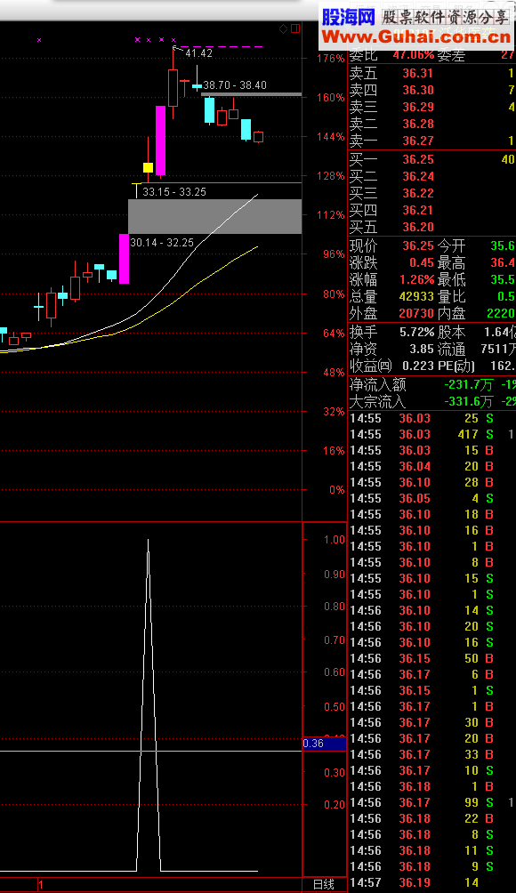This screenshot has width=516, height=893.
Task: Select the 卖一 36.27 ask row
Action: 431,141
